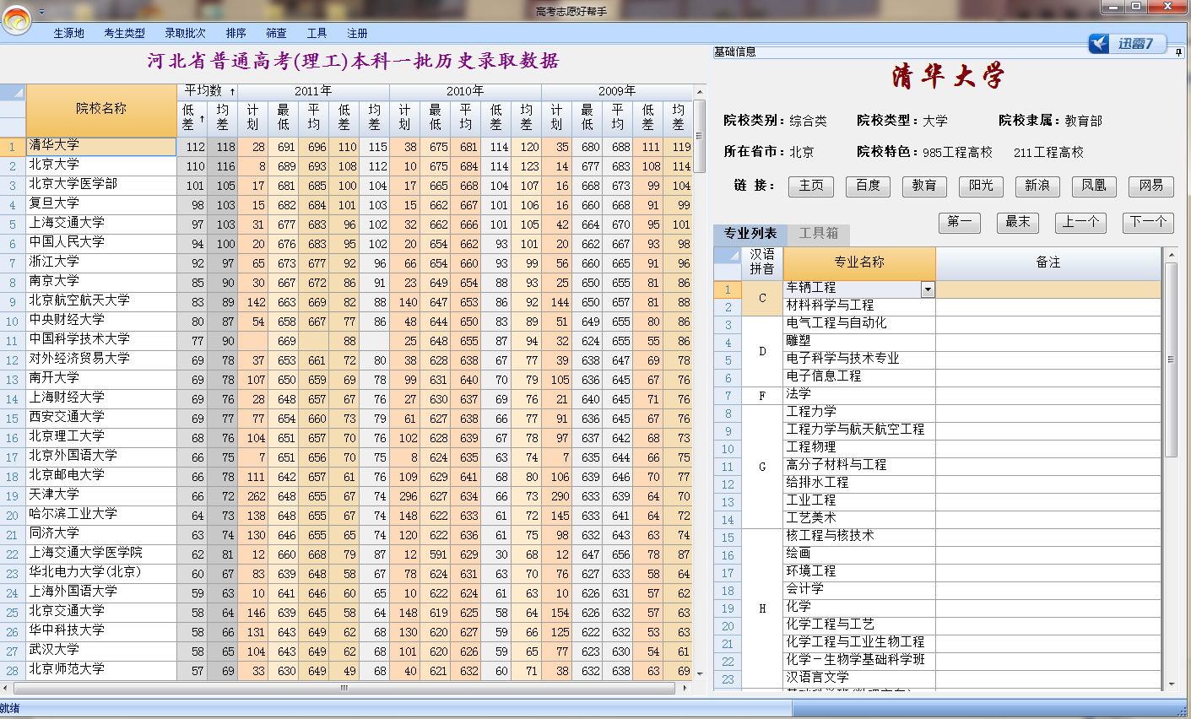The width and height of the screenshot is (1191, 719).
Task: Click right arrow of university table horizontal scrollbar
Action: click(x=684, y=688)
